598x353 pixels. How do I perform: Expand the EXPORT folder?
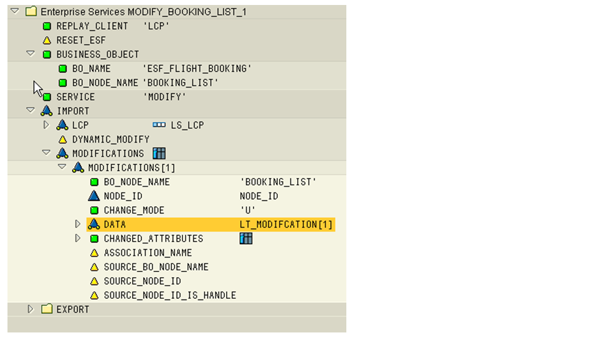pyautogui.click(x=31, y=309)
